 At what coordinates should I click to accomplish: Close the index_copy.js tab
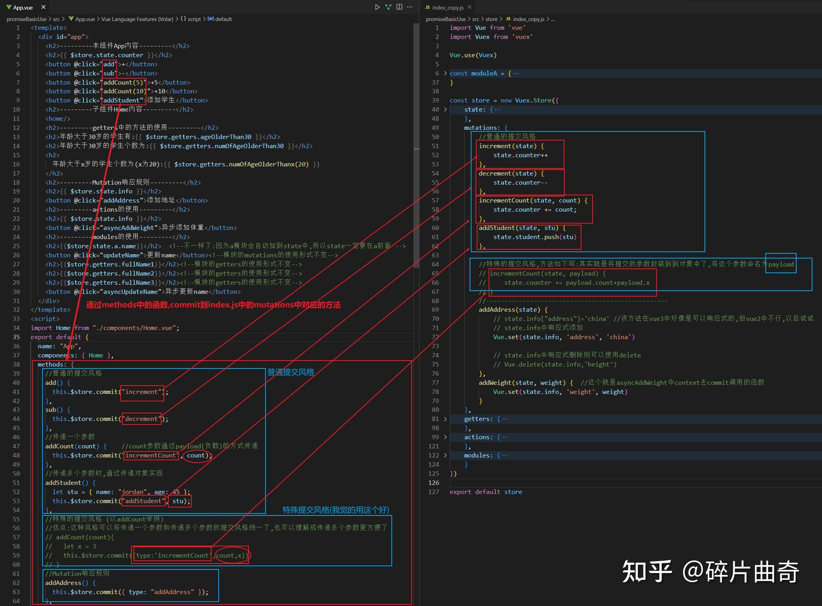[470, 7]
